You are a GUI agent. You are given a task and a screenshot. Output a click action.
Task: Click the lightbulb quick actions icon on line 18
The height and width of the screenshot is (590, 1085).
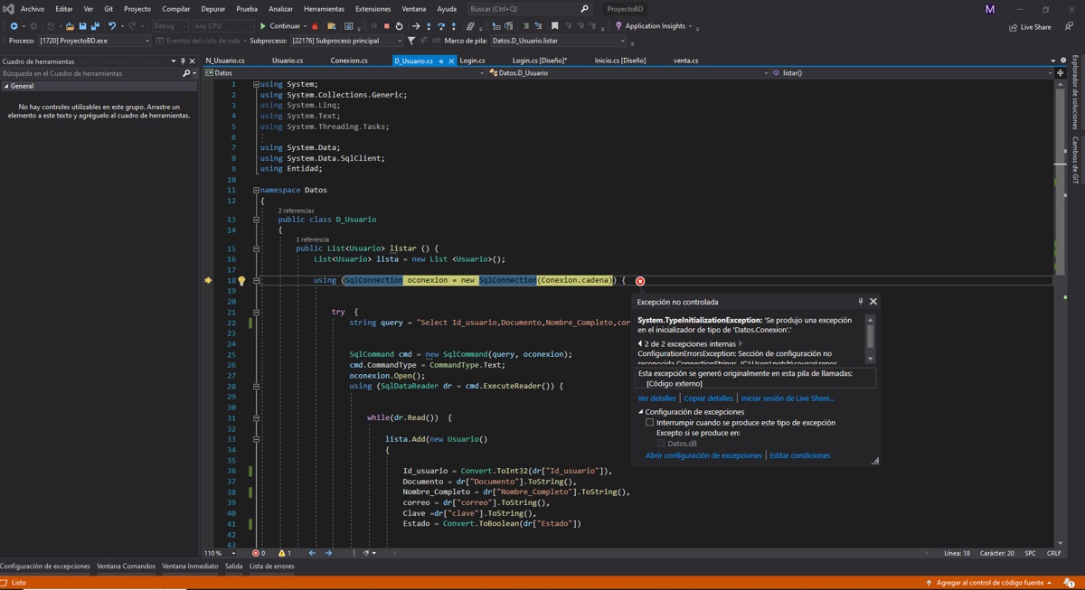point(241,281)
